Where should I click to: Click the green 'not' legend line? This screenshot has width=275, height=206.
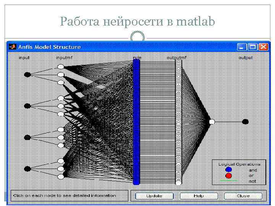(228, 180)
